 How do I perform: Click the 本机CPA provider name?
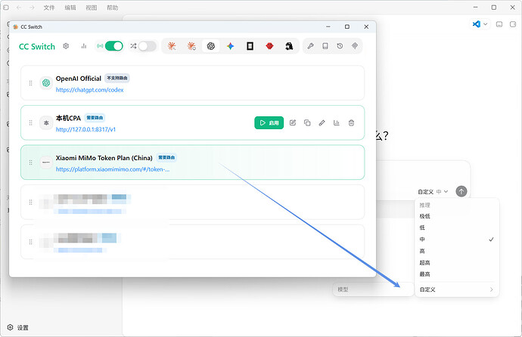click(x=68, y=118)
